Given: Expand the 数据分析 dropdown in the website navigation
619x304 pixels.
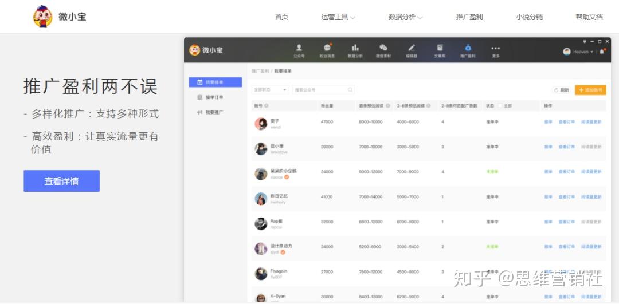Looking at the screenshot, I should pos(420,17).
